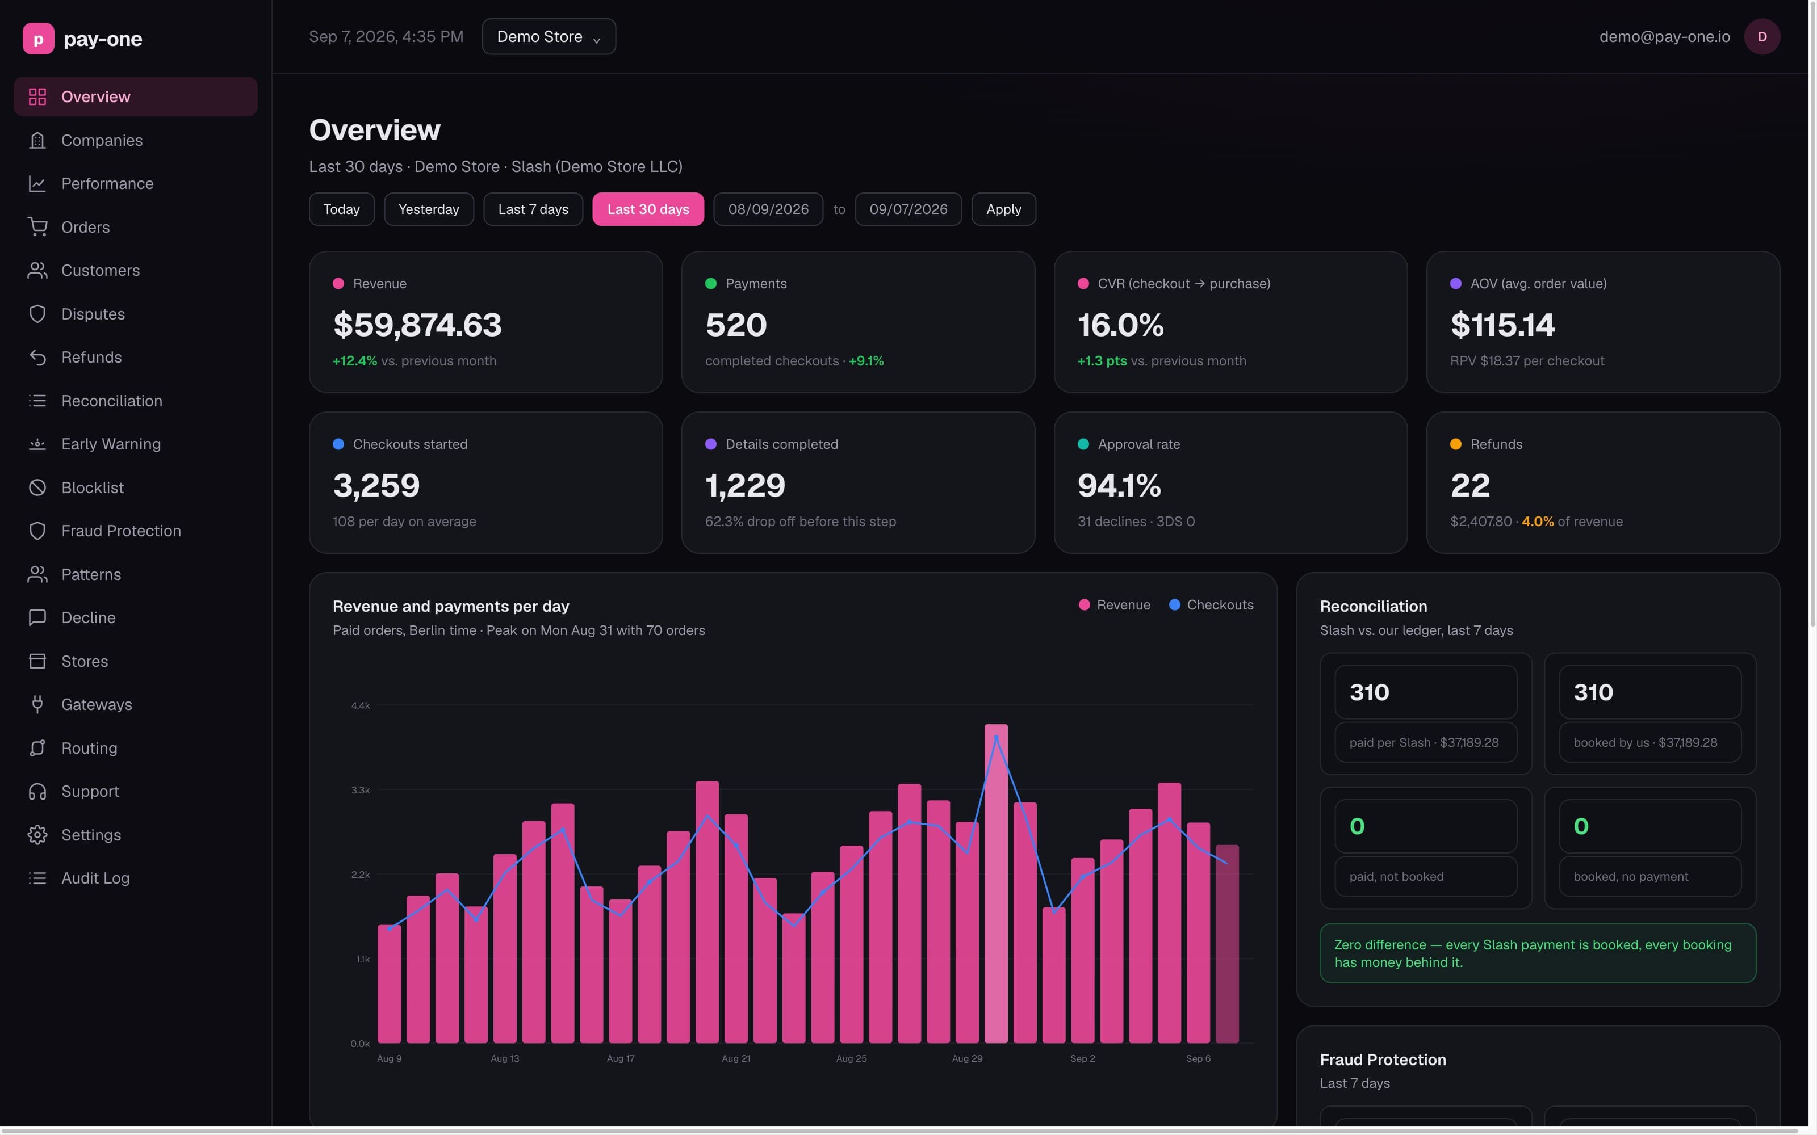
Task: Click the Support headset icon
Action: tap(37, 791)
